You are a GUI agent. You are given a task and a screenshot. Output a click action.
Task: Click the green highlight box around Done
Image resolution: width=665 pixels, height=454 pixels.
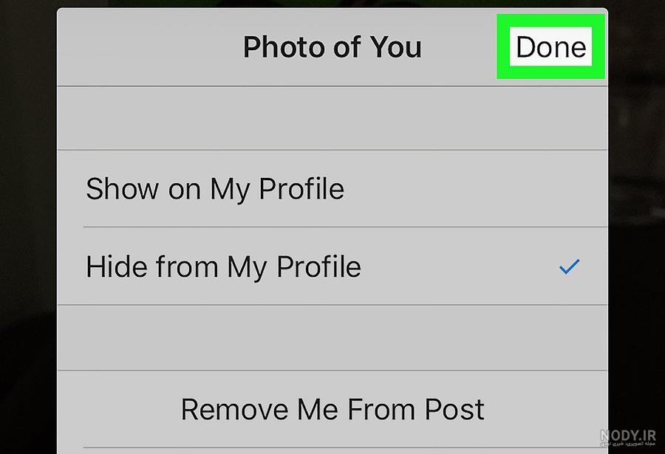click(x=550, y=47)
